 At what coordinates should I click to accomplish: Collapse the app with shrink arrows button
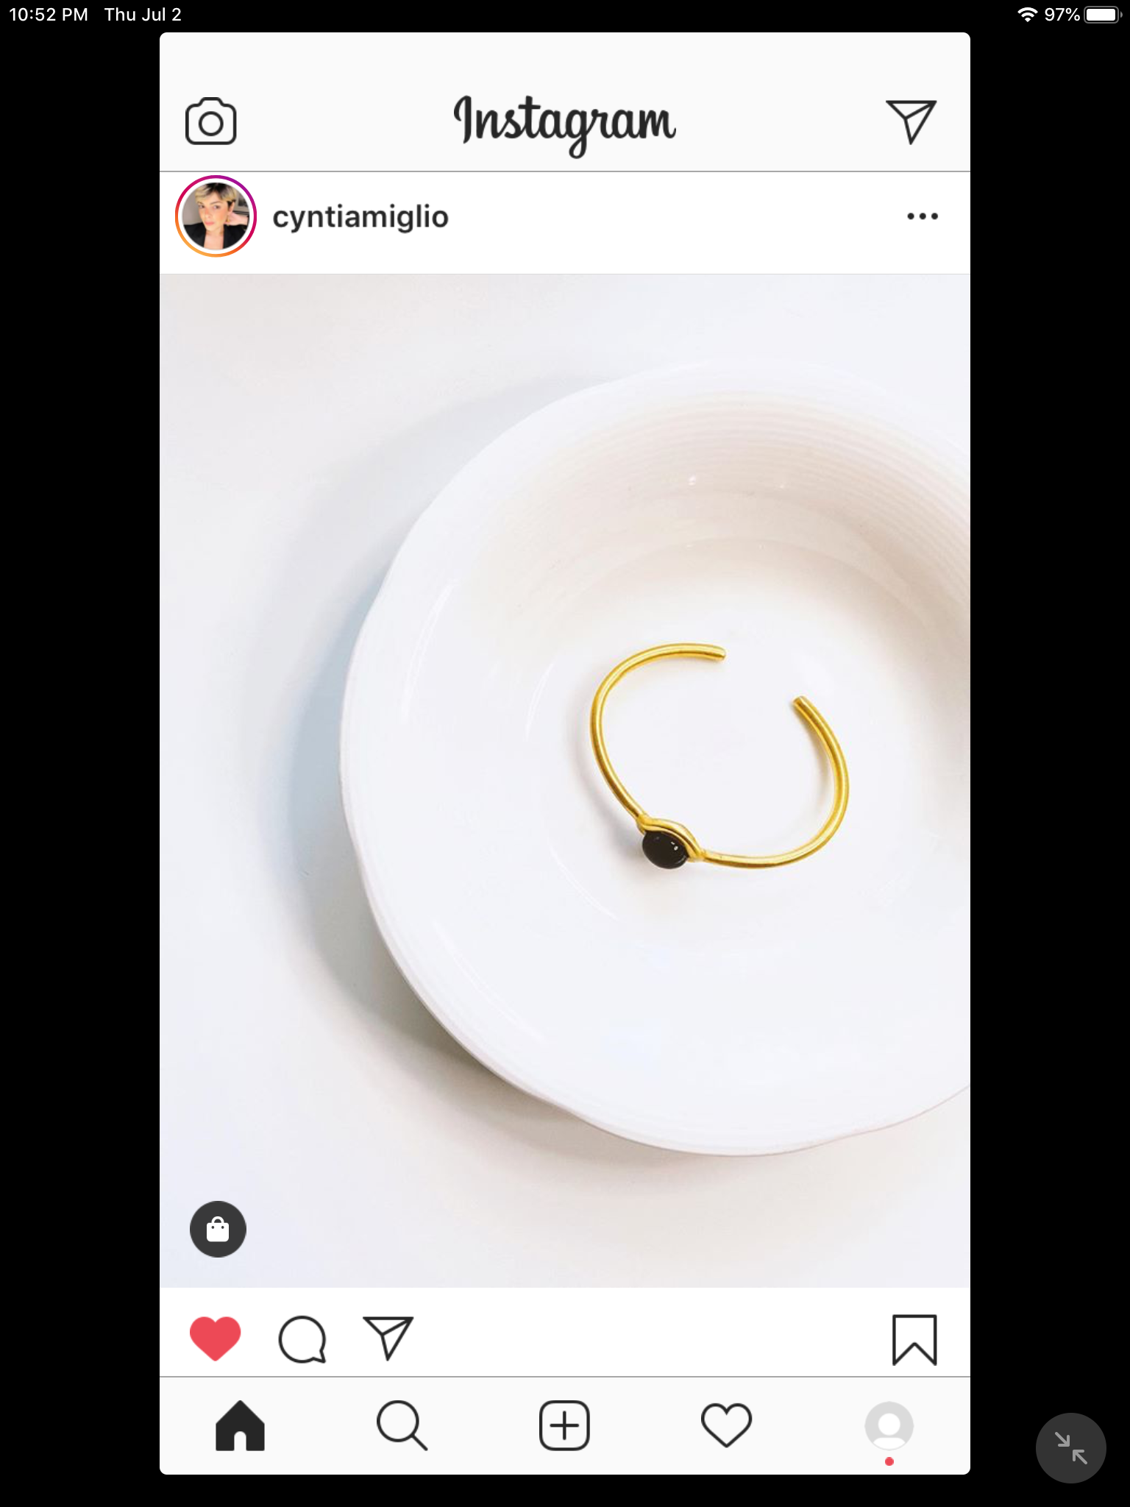click(x=1070, y=1448)
